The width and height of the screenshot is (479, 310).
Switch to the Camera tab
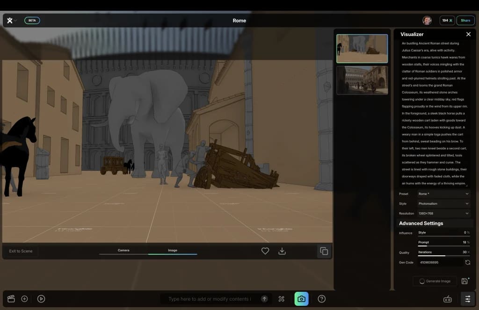123,251
